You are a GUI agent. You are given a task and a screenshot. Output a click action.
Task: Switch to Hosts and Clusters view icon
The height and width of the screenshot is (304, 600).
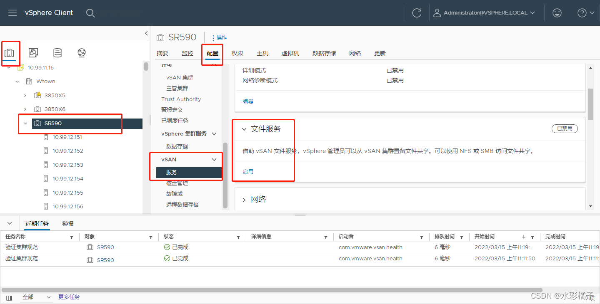(9, 53)
